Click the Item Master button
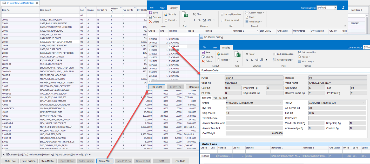Screen dimensions: 370x164 tap(48, 161)
